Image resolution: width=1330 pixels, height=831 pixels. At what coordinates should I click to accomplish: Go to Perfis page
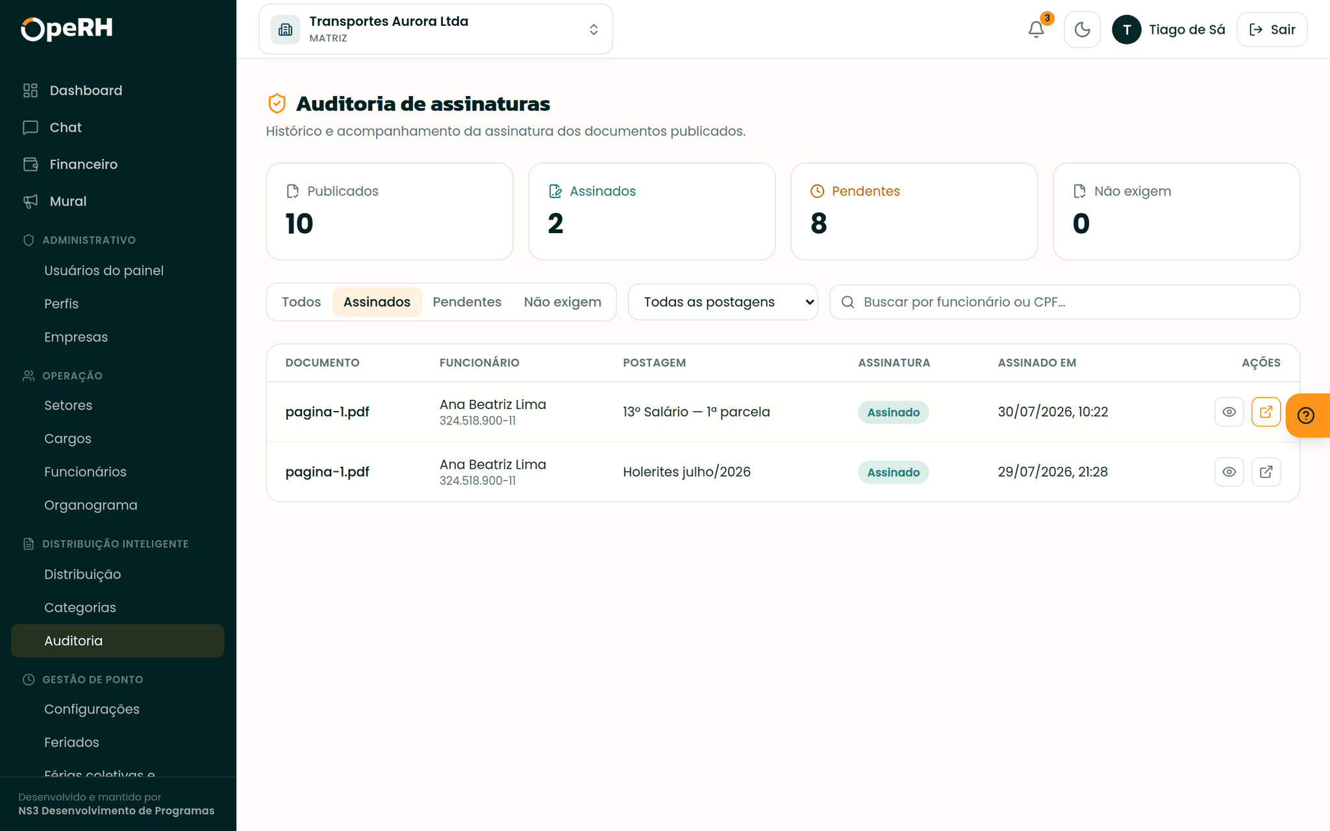pos(118,304)
